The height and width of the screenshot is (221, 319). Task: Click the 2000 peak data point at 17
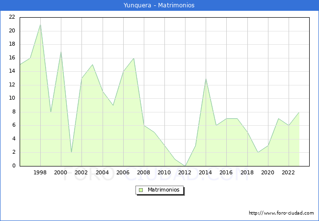tap(61, 52)
